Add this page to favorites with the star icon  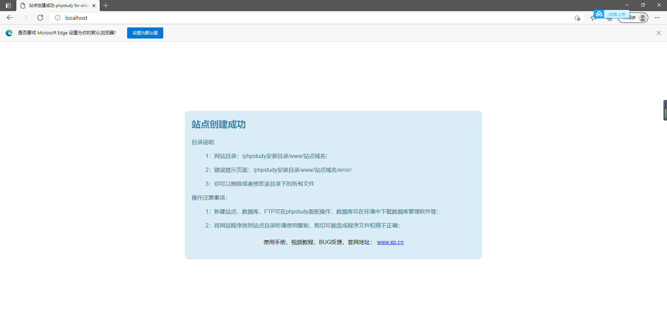click(577, 18)
